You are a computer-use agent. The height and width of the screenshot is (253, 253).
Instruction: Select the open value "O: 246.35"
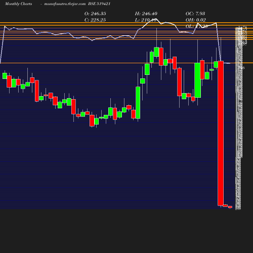point(95,14)
